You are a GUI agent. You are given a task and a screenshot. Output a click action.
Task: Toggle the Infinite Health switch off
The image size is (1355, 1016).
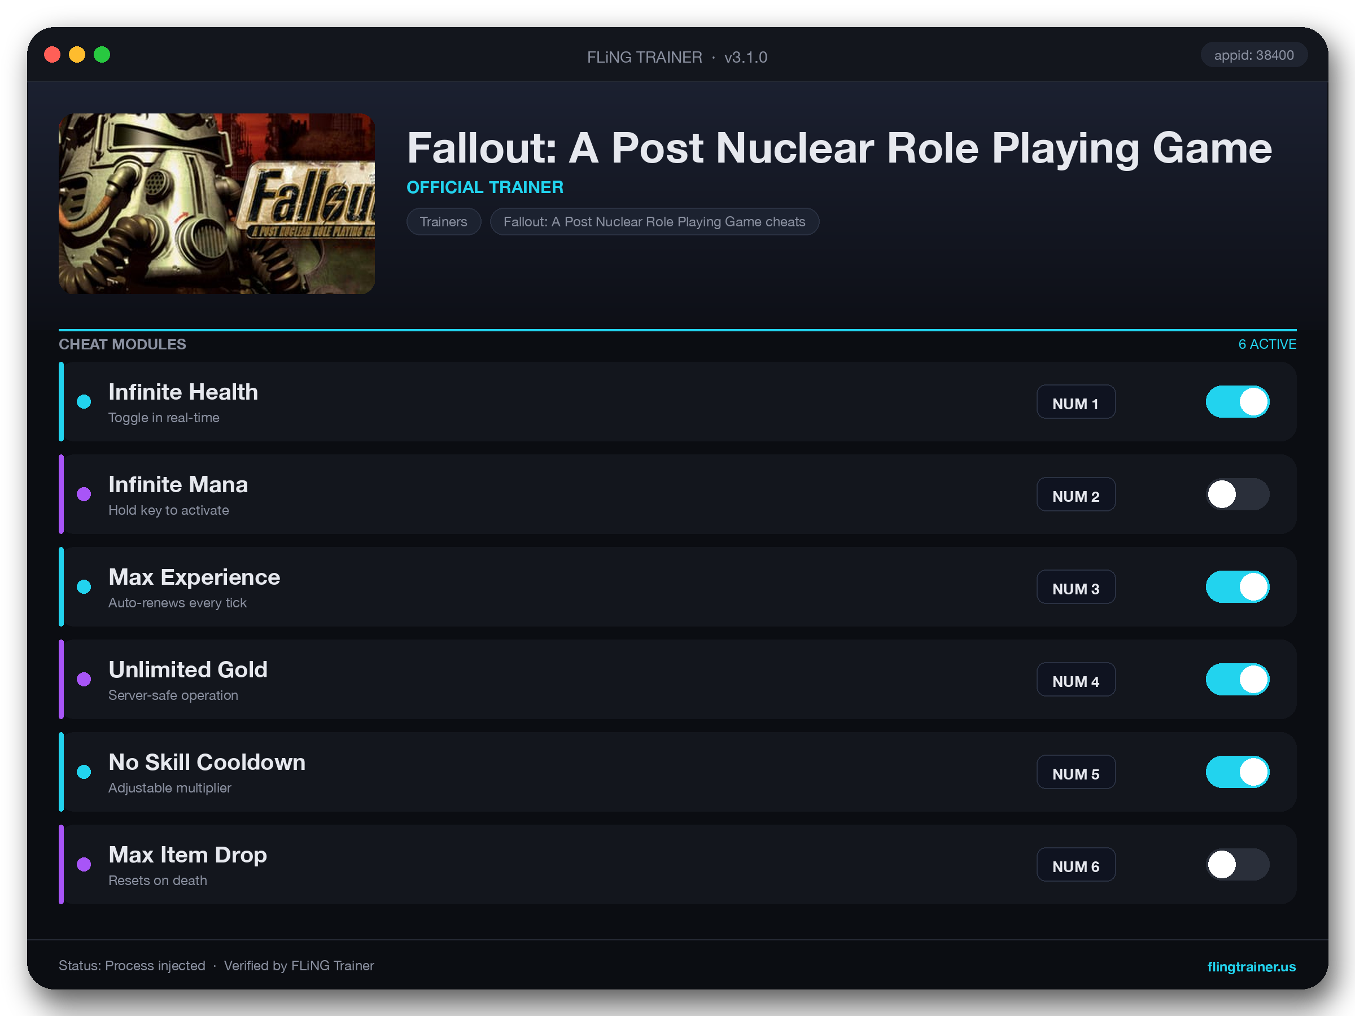pyautogui.click(x=1238, y=402)
